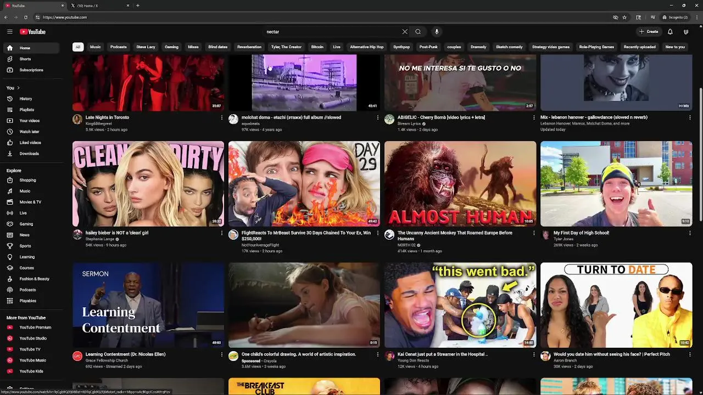Open options menu for hailey bieber video

click(221, 233)
